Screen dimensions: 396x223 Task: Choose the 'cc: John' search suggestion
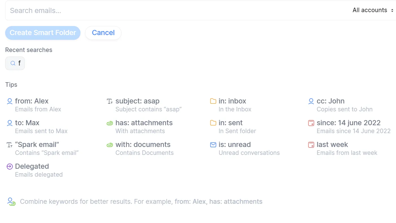(331, 101)
